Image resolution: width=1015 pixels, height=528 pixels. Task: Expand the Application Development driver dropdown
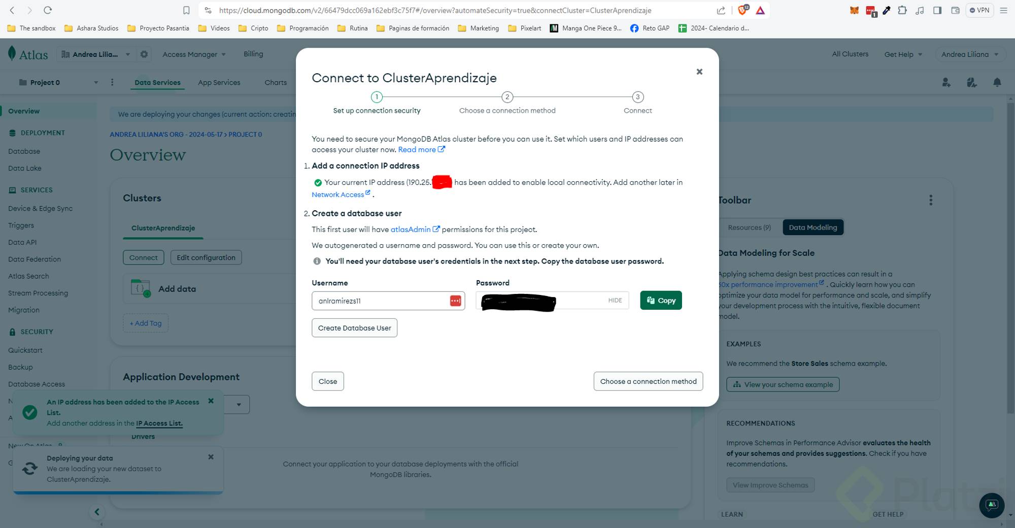tap(239, 405)
